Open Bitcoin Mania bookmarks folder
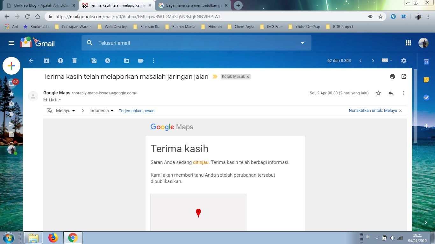This screenshot has height=244, width=435. 180,27
